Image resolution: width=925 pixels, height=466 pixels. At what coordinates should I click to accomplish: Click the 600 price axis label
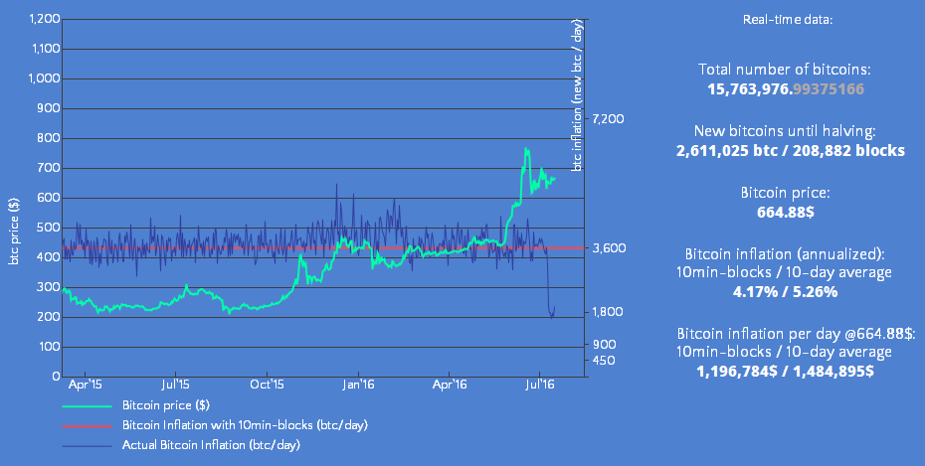tap(50, 198)
